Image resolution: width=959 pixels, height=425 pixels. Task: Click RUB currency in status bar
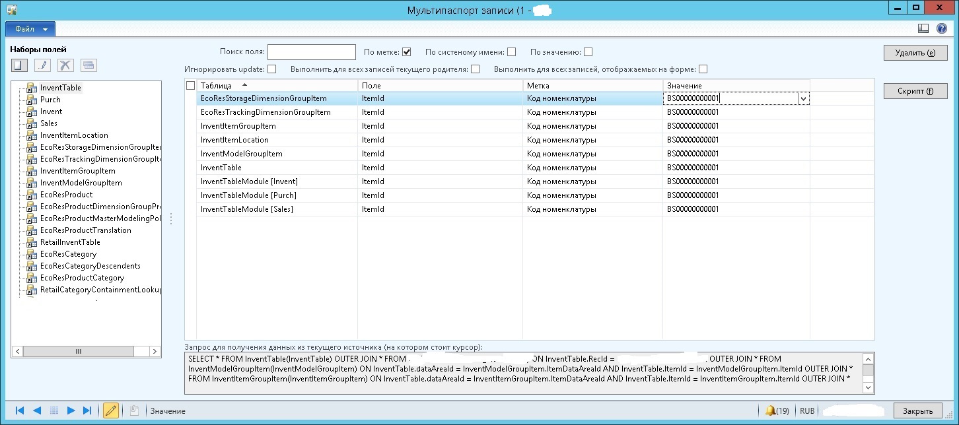coord(807,410)
